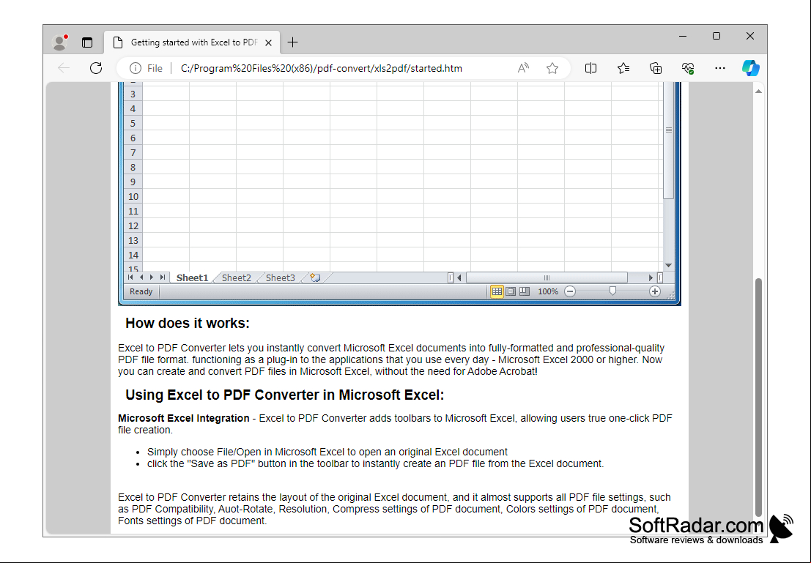Select row header 7 in the spreadsheet
This screenshot has height=563, width=811.
click(x=133, y=152)
